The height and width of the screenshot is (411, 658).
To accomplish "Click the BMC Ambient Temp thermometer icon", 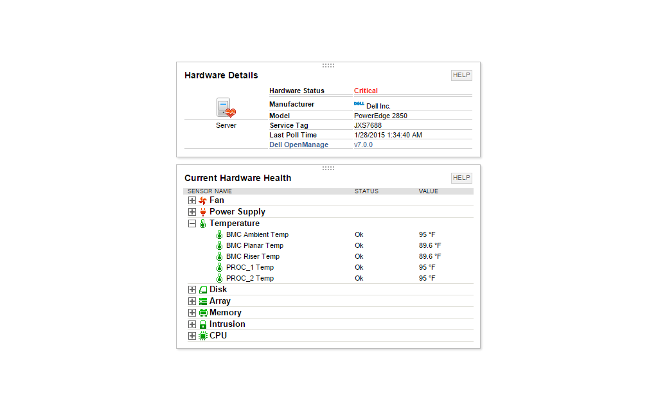I will (219, 234).
